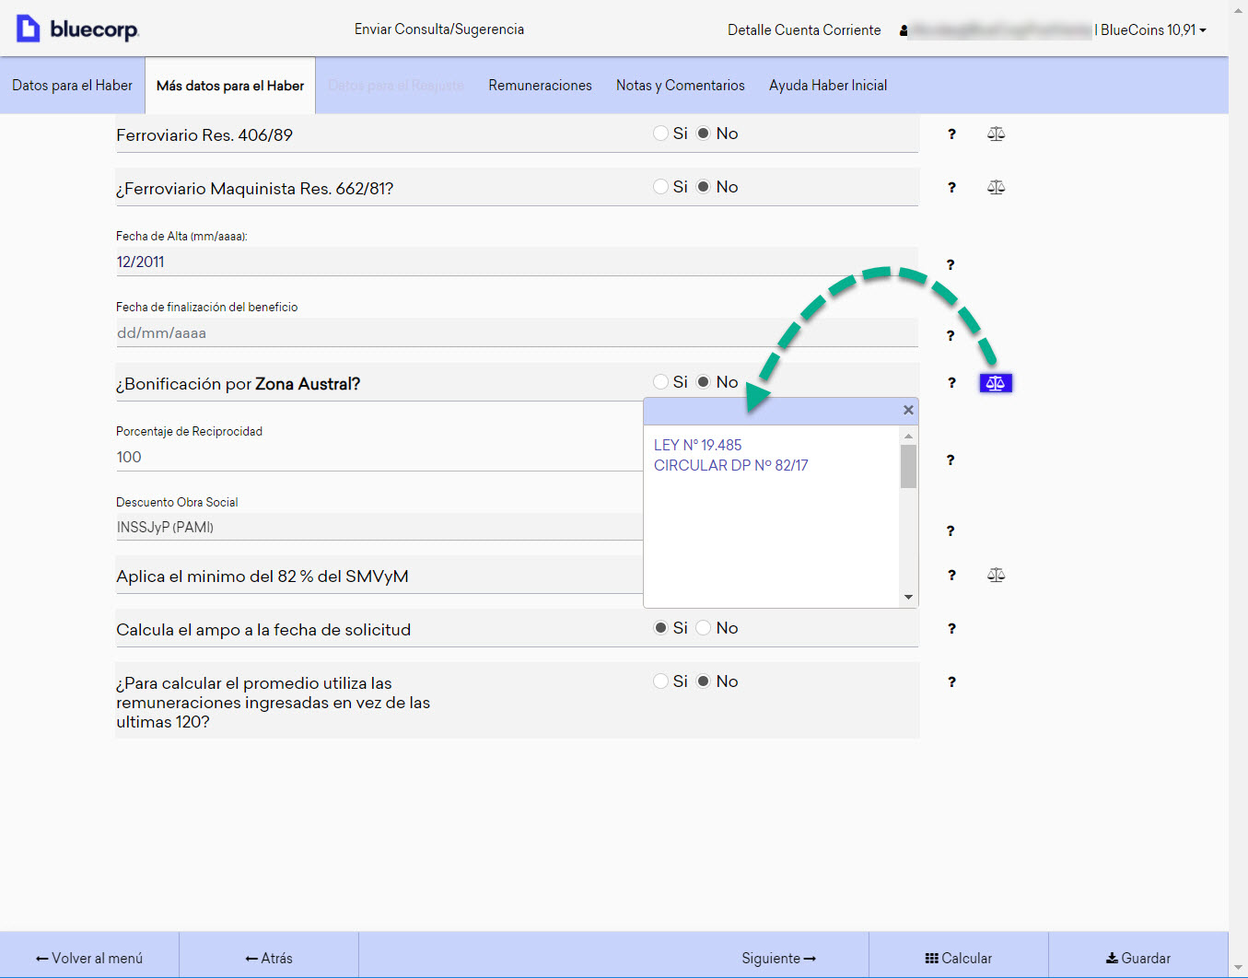The width and height of the screenshot is (1248, 978).
Task: Show help for Calcula el ampo
Action: [951, 629]
